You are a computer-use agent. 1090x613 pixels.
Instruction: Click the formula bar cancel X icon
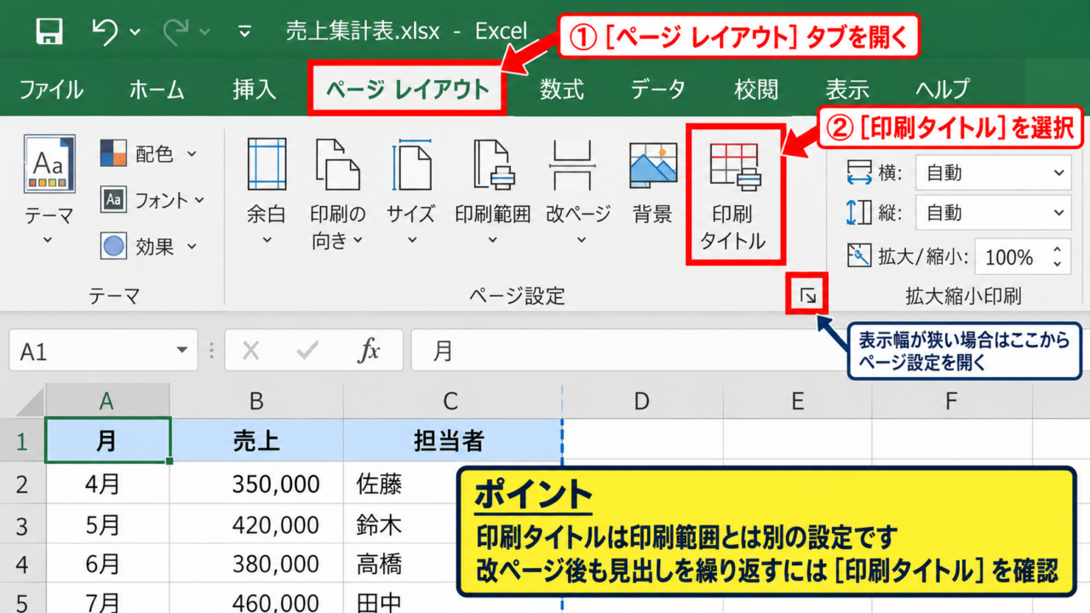(250, 351)
